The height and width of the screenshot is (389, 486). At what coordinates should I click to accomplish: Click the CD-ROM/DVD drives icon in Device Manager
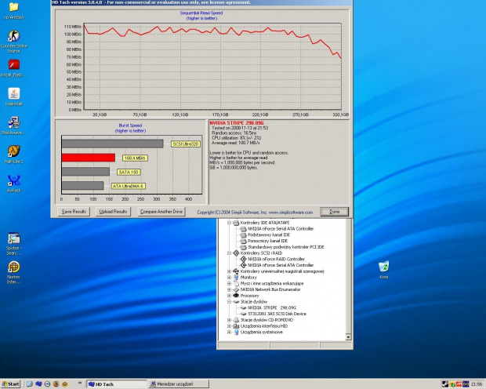click(236, 320)
